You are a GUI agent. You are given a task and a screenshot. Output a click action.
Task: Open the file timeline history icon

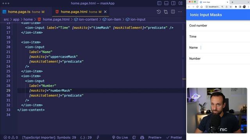click(159, 12)
